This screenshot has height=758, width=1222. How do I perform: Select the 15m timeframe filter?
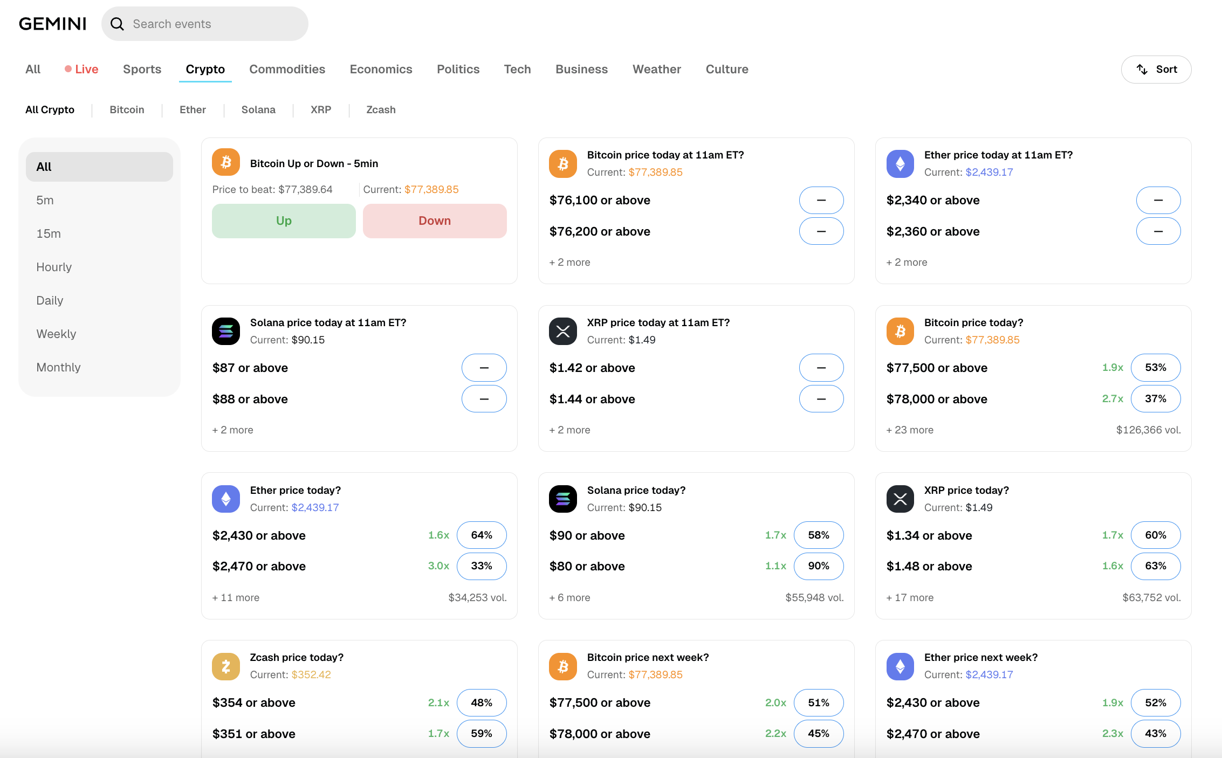pyautogui.click(x=99, y=233)
